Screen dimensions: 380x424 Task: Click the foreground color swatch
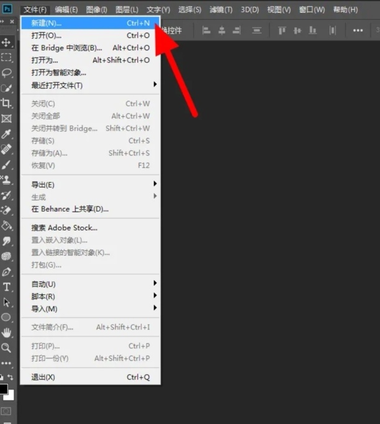(4, 389)
